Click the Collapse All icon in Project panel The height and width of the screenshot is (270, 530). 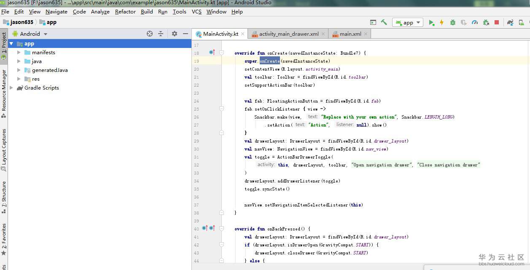(161, 34)
